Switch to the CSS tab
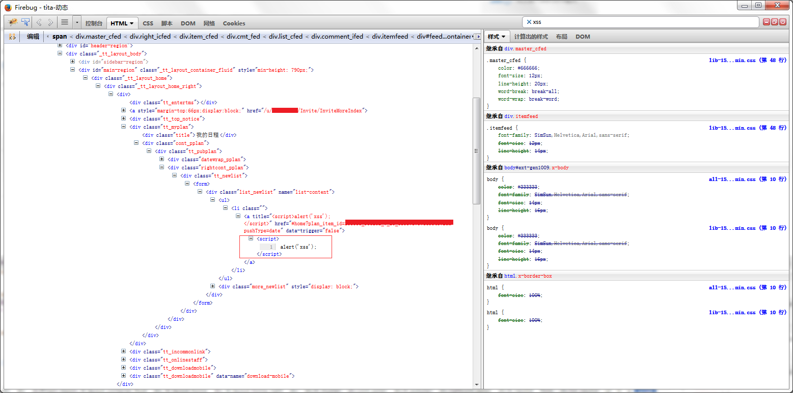The width and height of the screenshot is (793, 393). 148,23
